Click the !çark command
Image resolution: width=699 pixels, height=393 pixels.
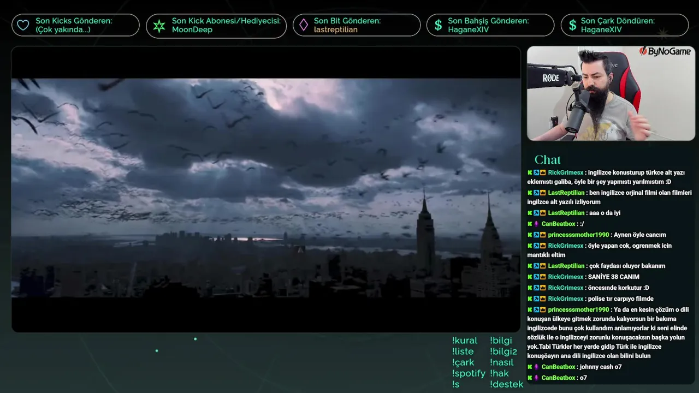tap(463, 362)
